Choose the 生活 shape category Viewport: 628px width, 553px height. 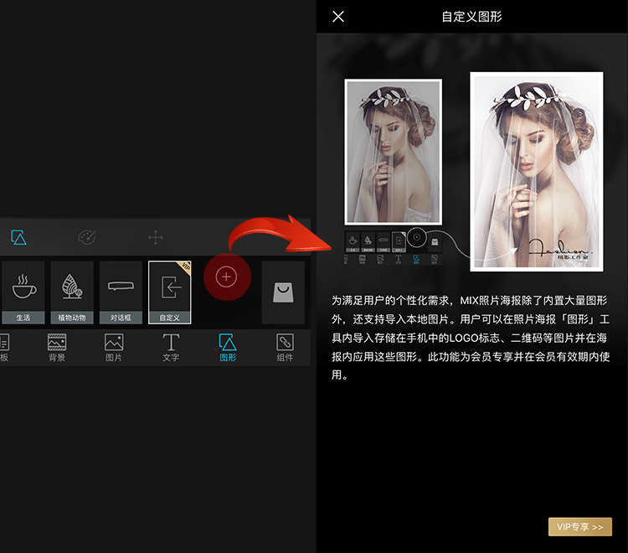23,292
